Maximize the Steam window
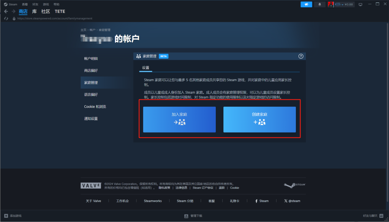 pyautogui.click(x=377, y=4)
